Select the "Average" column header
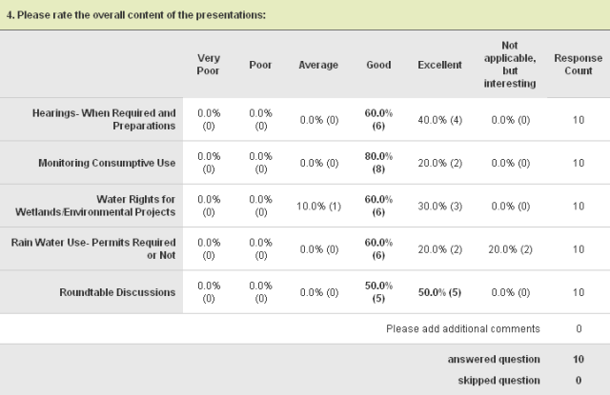This screenshot has height=395, width=610. 319,65
